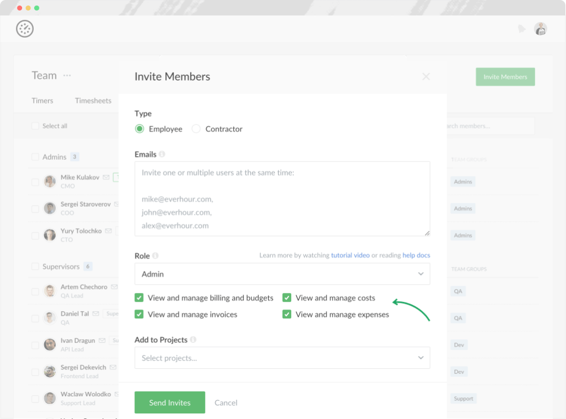This screenshot has width=566, height=419.
Task: Expand the Select projects dropdown
Action: click(282, 358)
